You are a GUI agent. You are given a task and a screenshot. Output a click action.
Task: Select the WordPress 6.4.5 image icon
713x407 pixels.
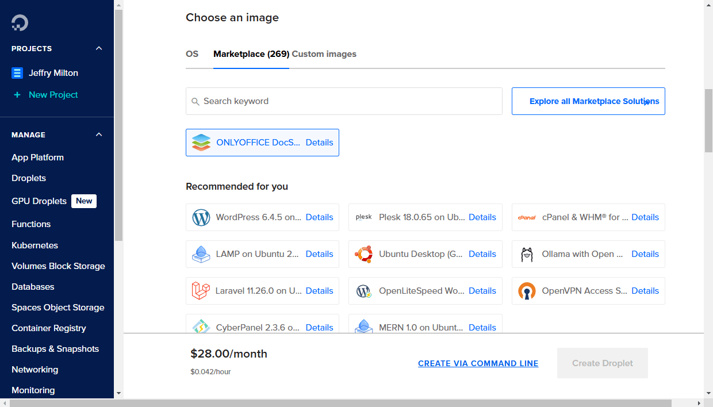coord(201,217)
